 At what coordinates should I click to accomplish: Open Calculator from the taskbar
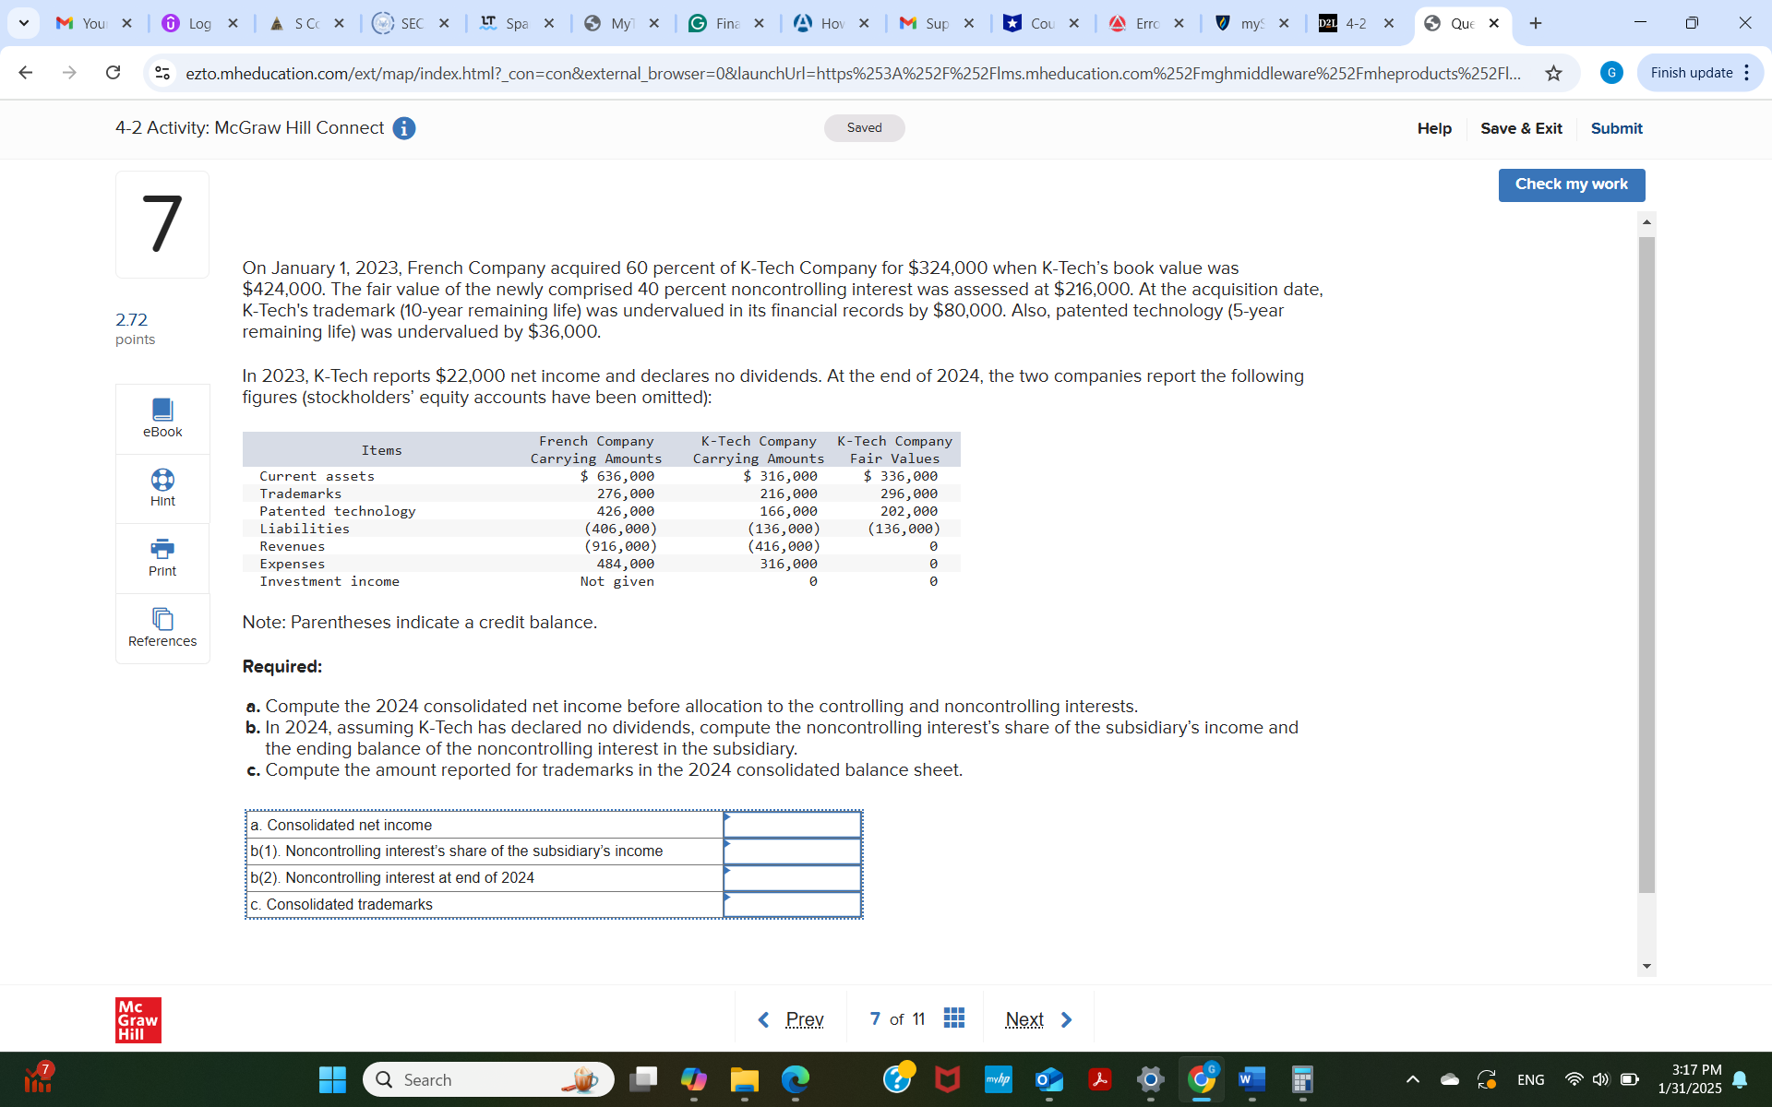coord(1301,1079)
